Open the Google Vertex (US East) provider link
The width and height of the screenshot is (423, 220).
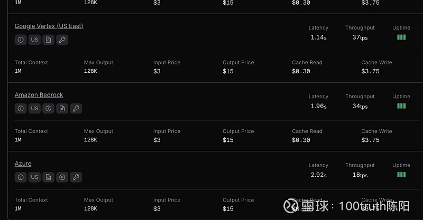[49, 26]
